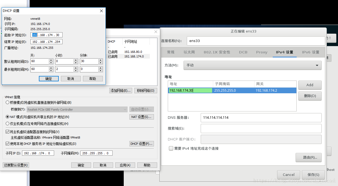Viewport: 338px width, 186px height.
Task: Switch to the DCB tab
Action: (x=243, y=52)
